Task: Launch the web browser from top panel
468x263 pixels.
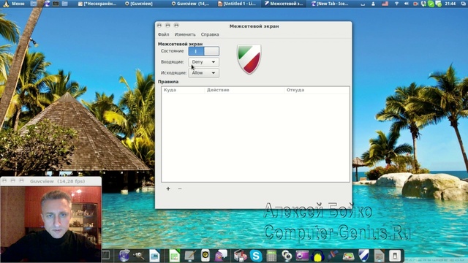Action: pyautogui.click(x=47, y=4)
